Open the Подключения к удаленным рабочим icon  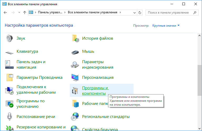9,91
